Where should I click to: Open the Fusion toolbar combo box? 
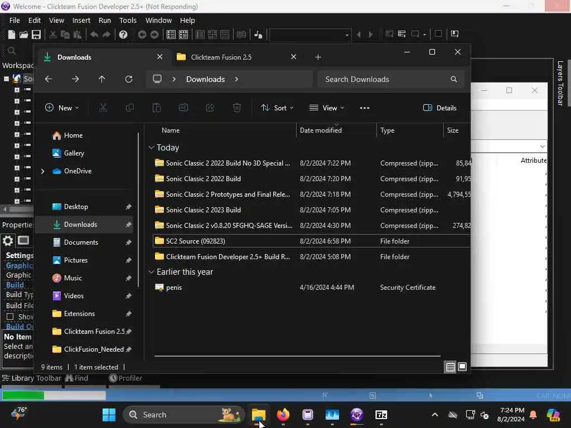tap(310, 35)
